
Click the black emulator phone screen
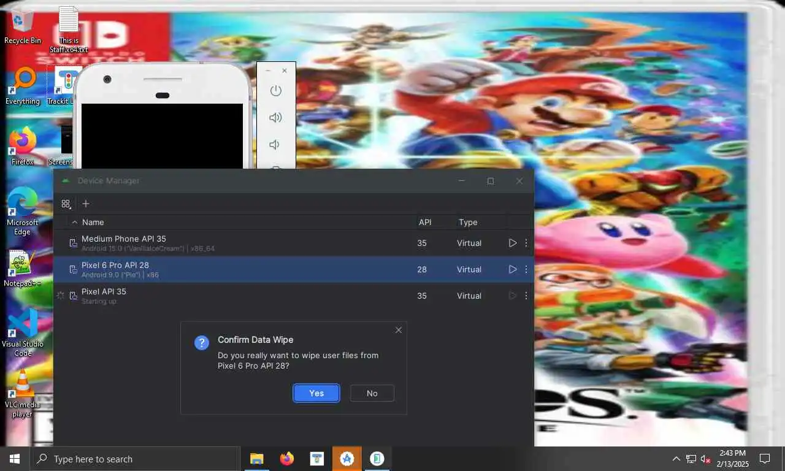(162, 136)
